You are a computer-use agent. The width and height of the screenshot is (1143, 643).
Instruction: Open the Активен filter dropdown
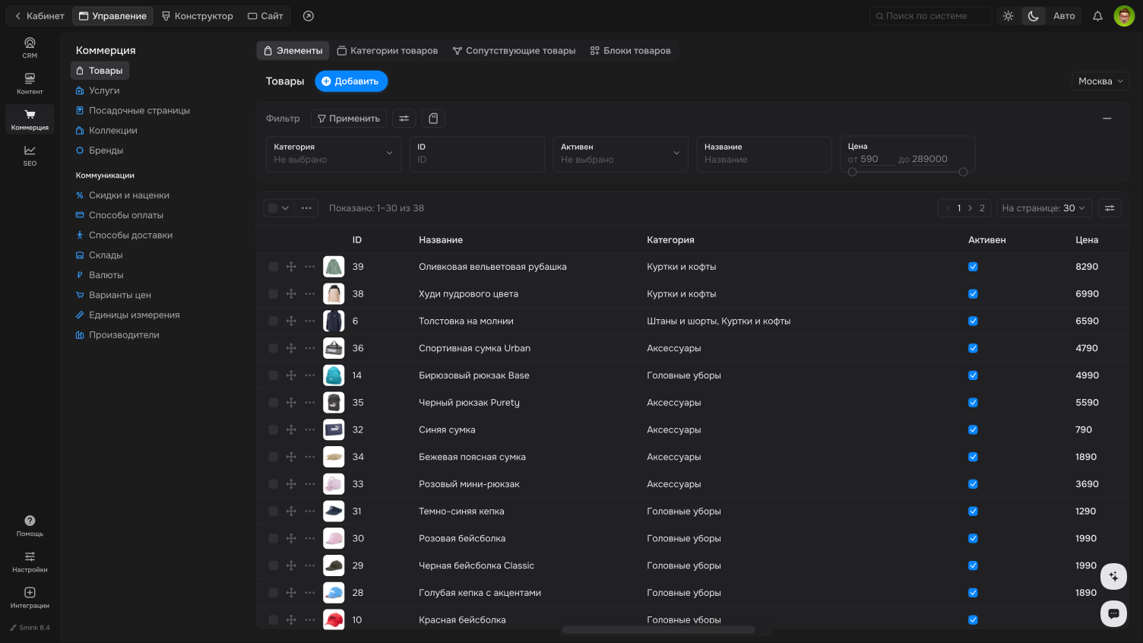[x=620, y=154]
